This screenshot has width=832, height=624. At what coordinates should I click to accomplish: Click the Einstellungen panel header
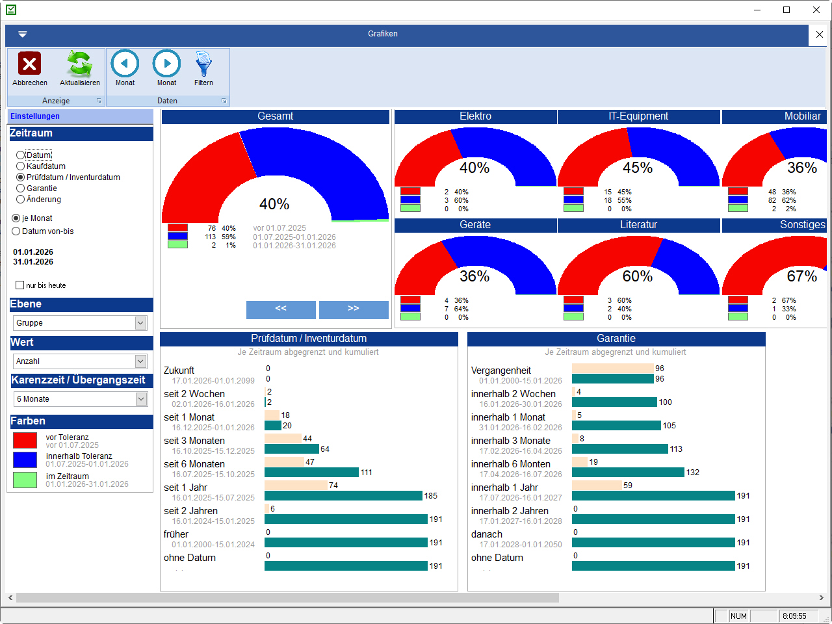tap(80, 116)
